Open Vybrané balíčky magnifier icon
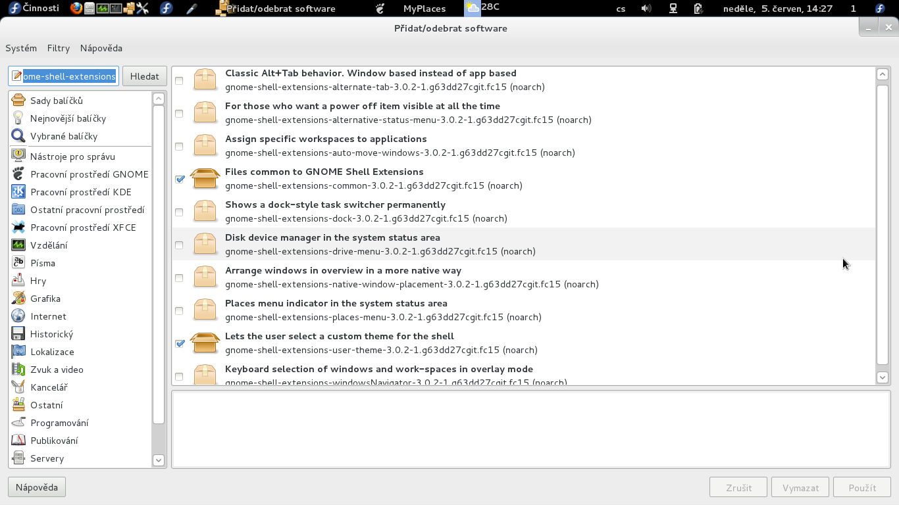The image size is (899, 505). [18, 136]
